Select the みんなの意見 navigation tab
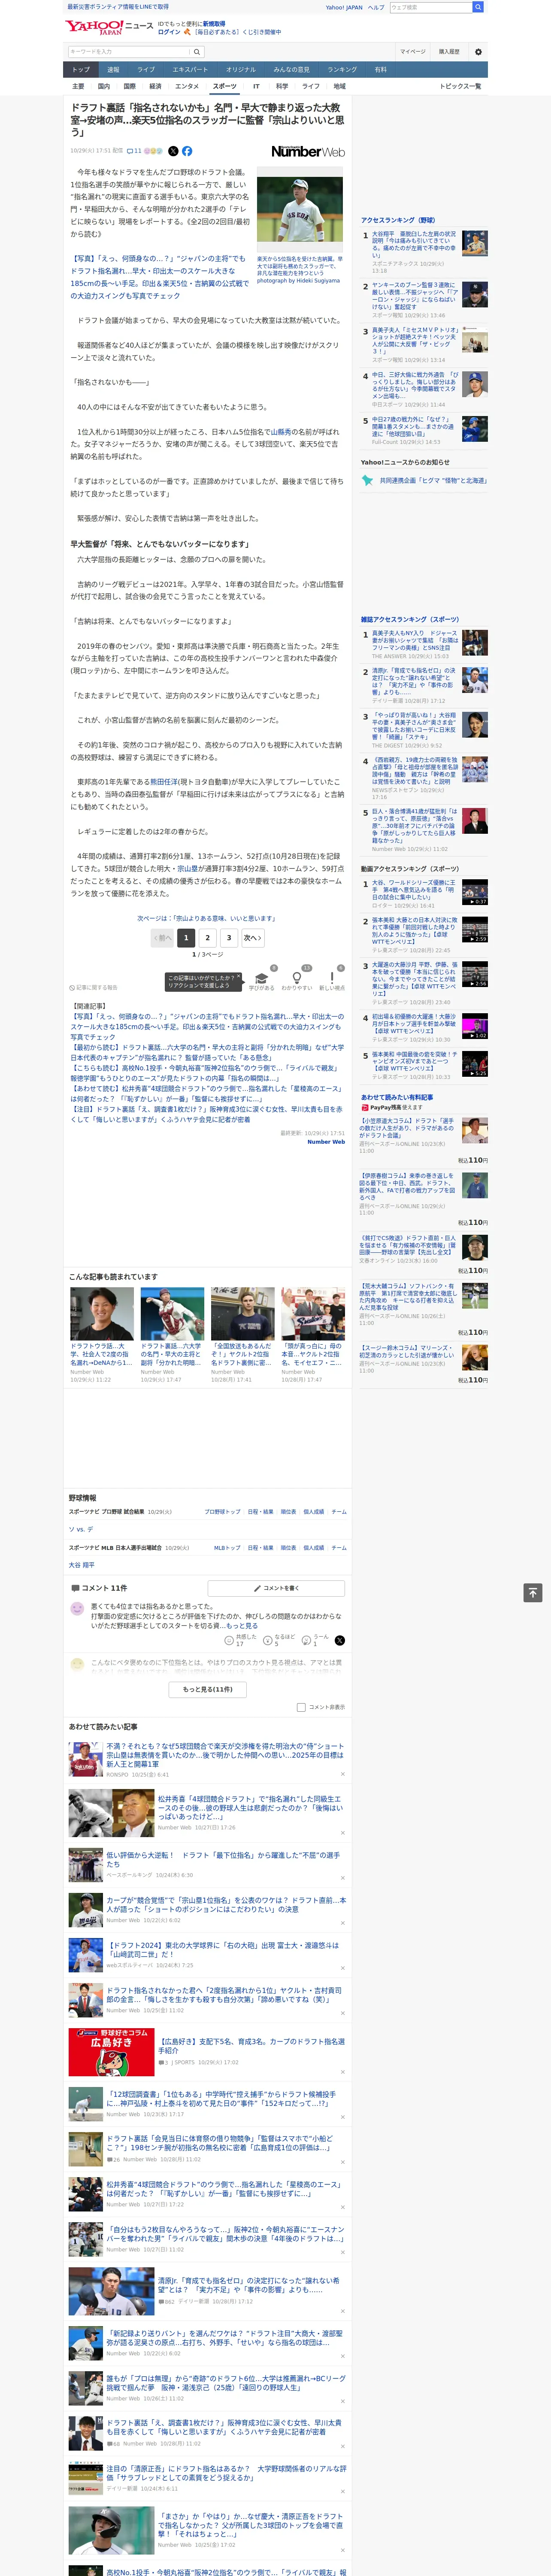The height and width of the screenshot is (2576, 551). point(291,70)
